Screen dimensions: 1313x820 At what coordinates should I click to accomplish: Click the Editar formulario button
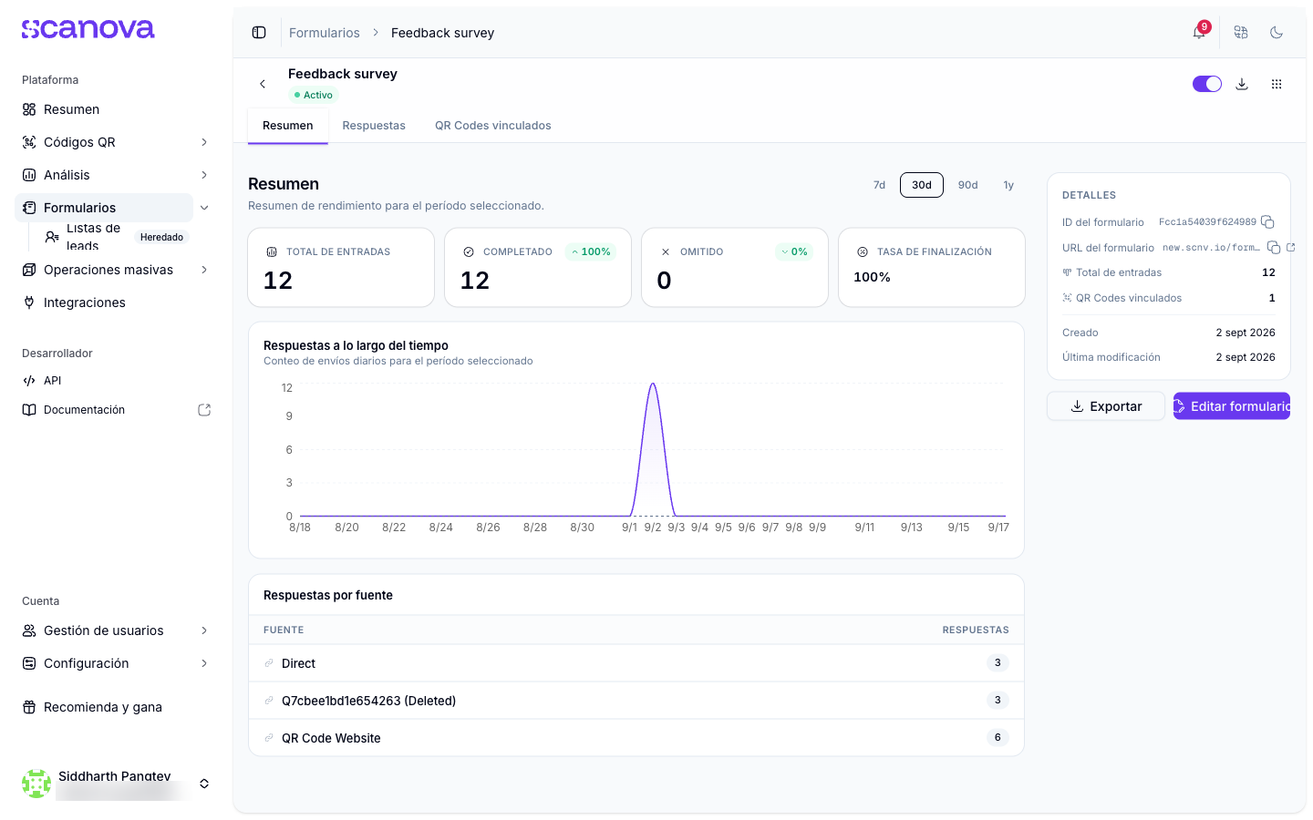pos(1232,406)
